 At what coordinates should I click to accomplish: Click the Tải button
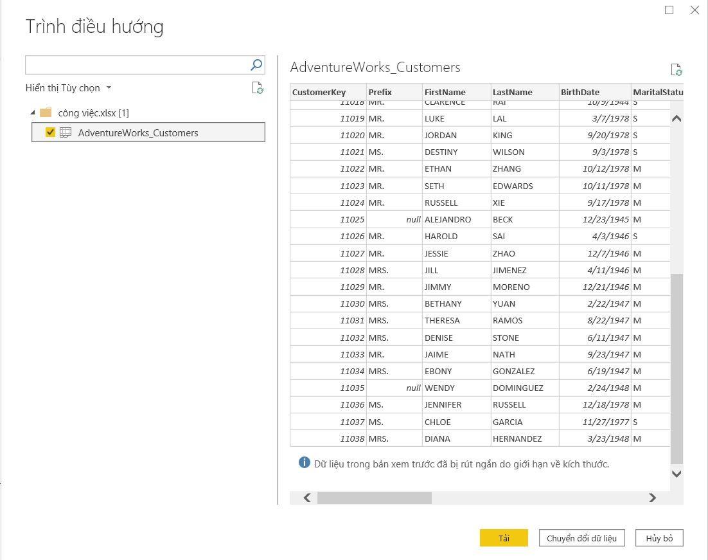[504, 538]
